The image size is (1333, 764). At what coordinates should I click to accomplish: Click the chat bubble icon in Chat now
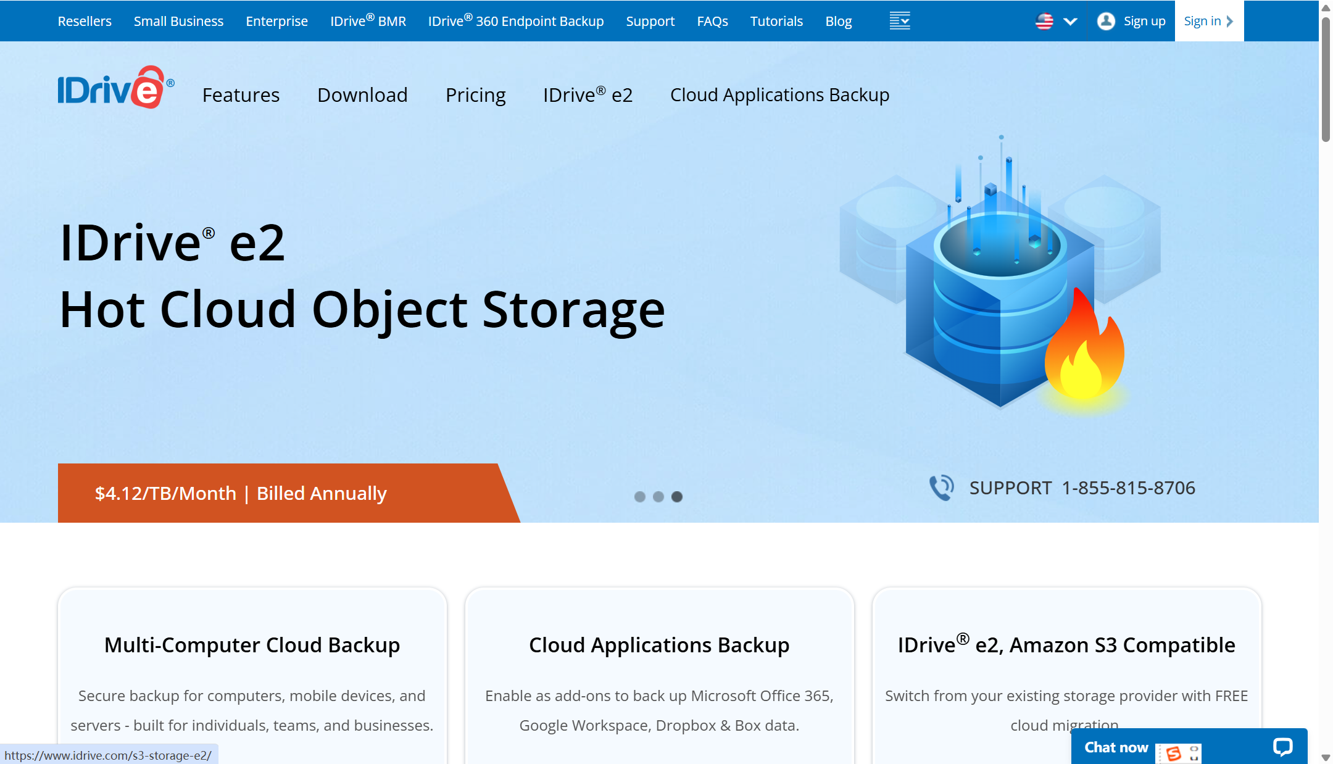click(1282, 747)
